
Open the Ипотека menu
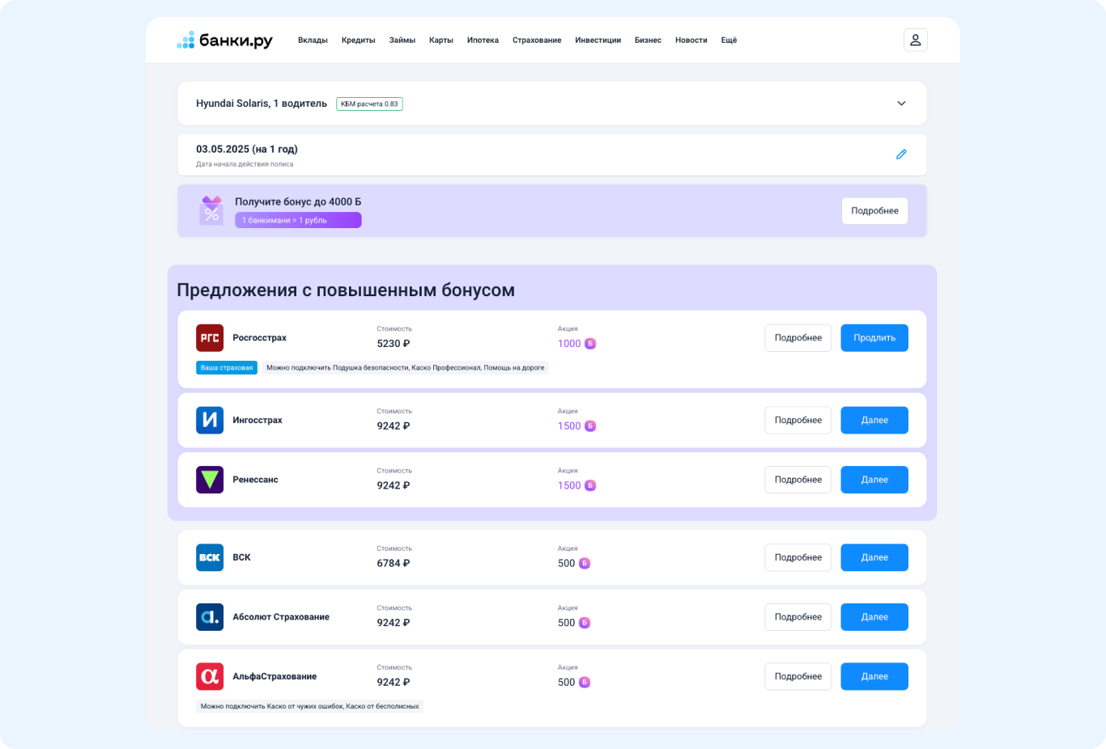[483, 40]
